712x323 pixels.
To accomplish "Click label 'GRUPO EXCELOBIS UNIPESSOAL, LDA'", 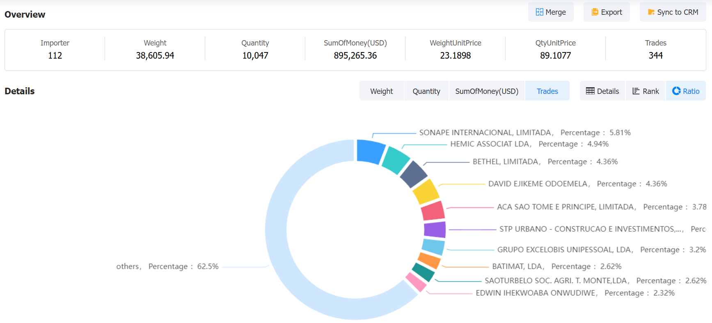I will click(x=565, y=250).
